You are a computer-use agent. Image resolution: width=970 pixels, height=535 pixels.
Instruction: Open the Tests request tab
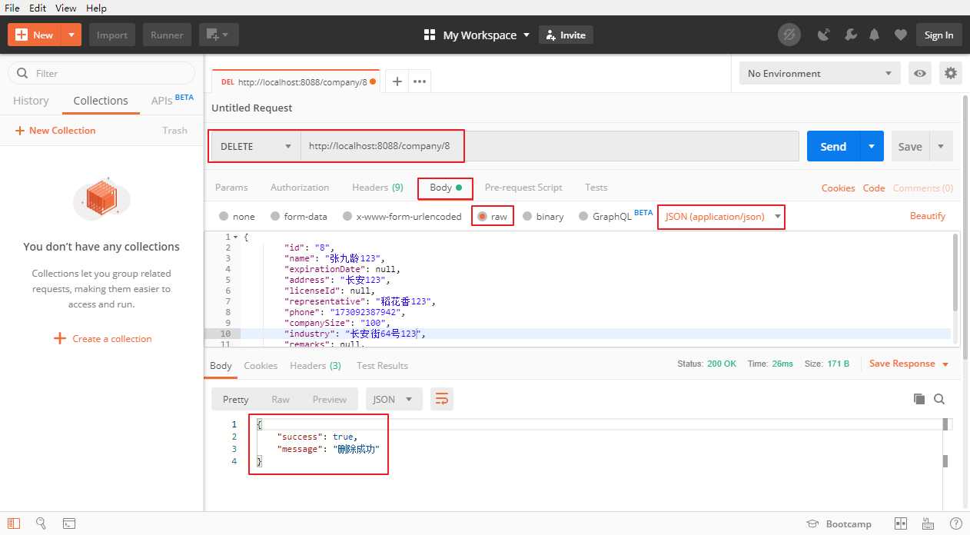point(596,188)
